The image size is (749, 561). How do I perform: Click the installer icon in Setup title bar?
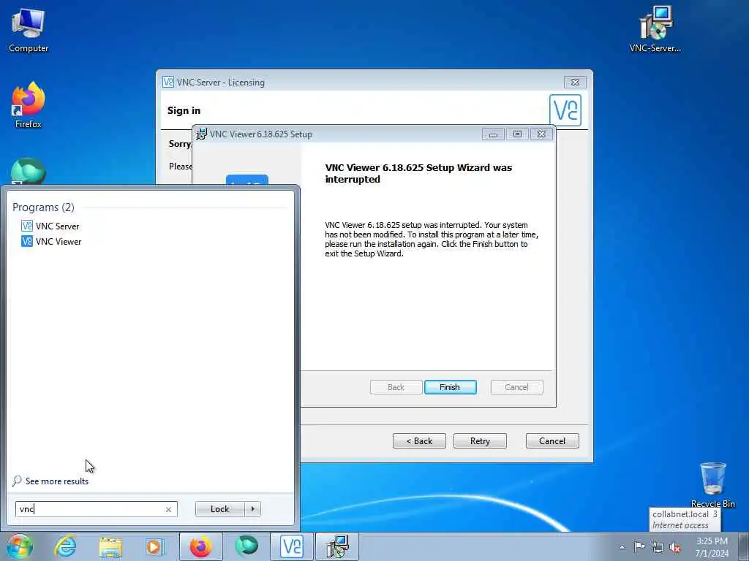tap(202, 134)
